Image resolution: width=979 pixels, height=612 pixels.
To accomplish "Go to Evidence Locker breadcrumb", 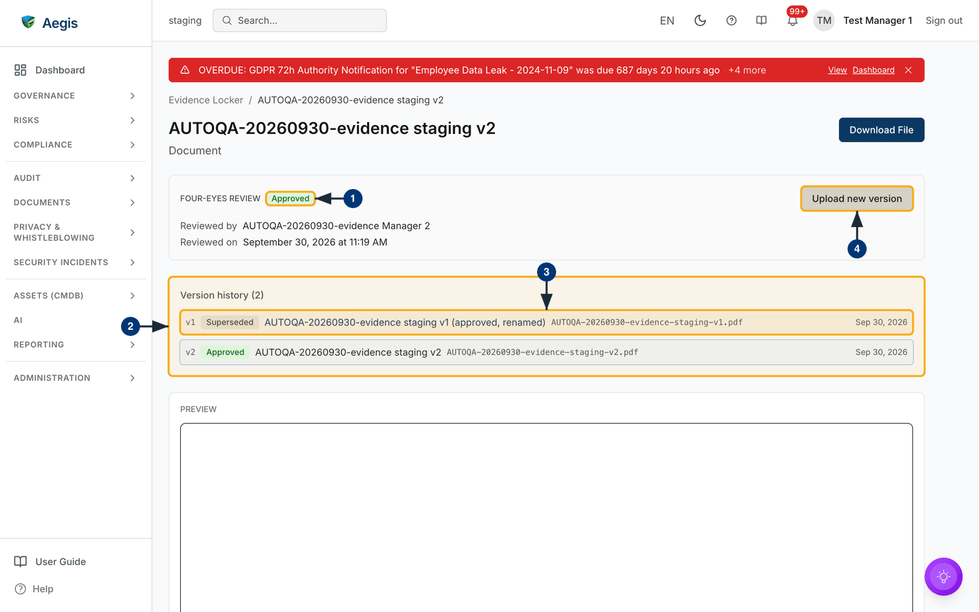I will pos(206,100).
